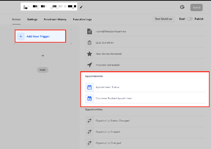The image size is (211, 149).
Task: Click the pencil icon to rename workflow
Action: tap(81, 7)
